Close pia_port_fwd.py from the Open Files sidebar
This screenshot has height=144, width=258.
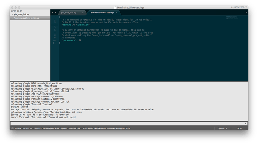click(12, 15)
